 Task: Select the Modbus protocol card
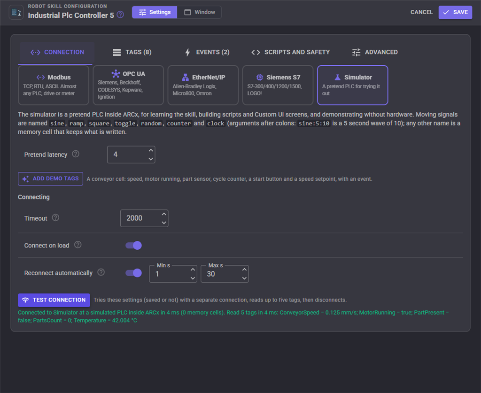pyautogui.click(x=54, y=85)
